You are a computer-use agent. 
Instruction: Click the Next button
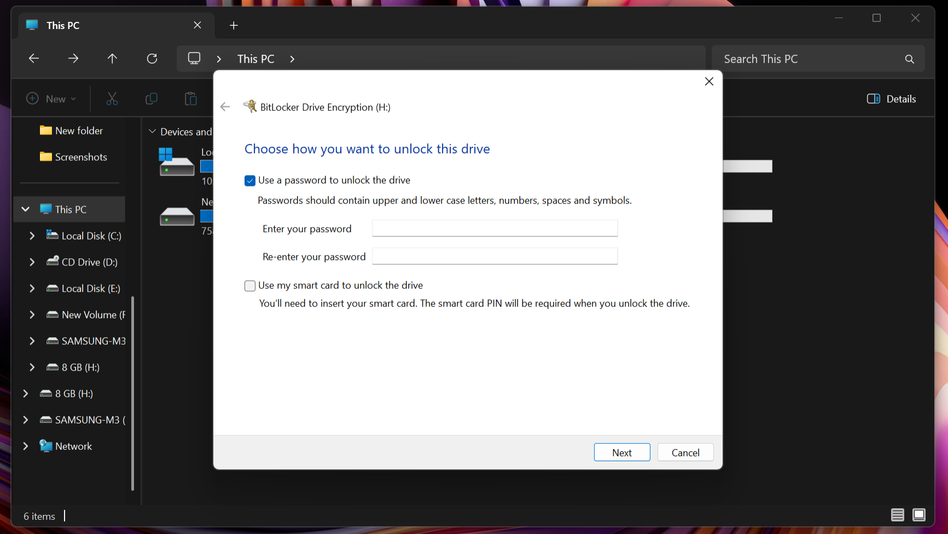[622, 452]
